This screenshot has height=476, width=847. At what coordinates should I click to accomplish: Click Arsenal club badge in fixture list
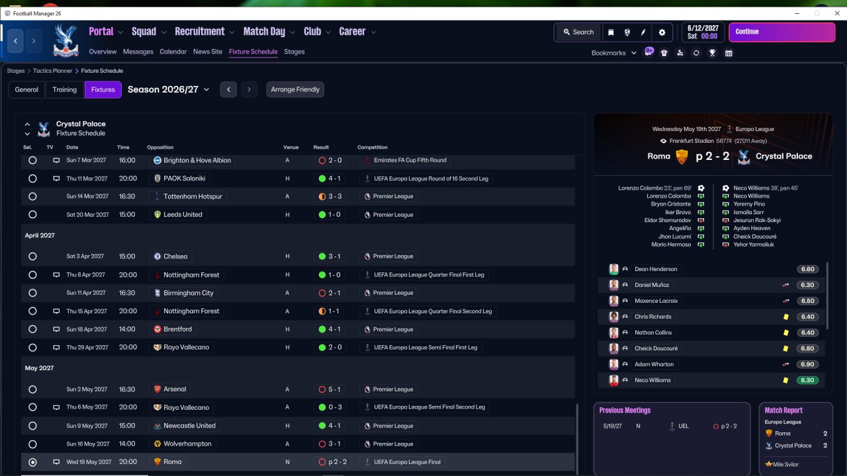(x=157, y=389)
